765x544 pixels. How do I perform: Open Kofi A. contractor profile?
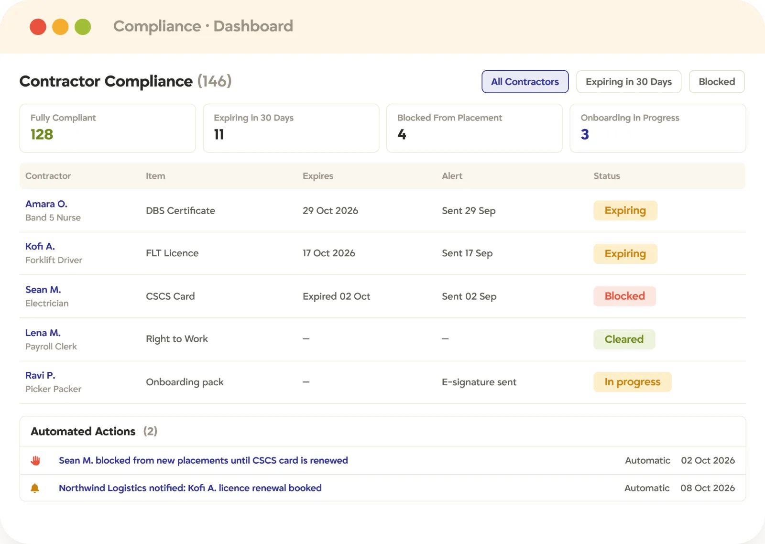point(40,247)
